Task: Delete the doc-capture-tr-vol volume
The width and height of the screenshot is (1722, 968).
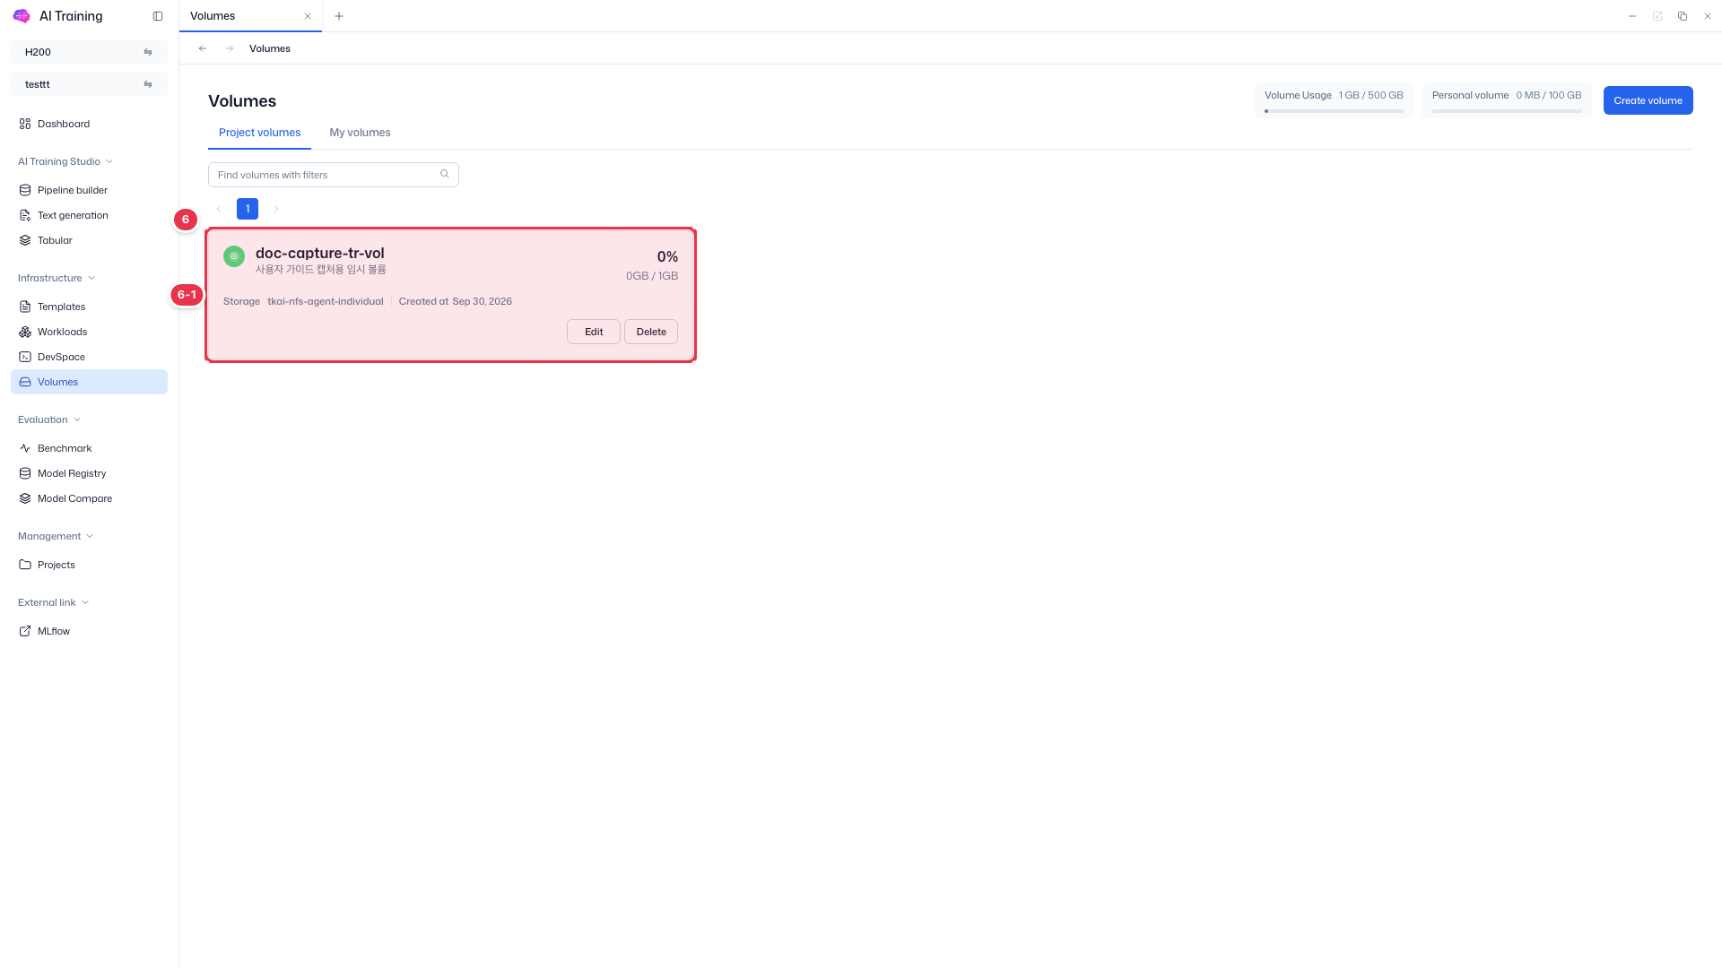Action: coord(651,332)
